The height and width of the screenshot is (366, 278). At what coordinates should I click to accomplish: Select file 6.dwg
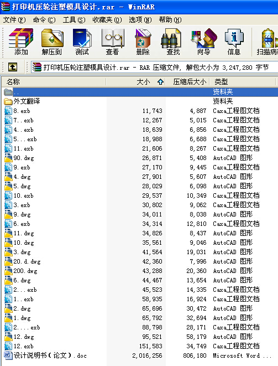(x=22, y=280)
